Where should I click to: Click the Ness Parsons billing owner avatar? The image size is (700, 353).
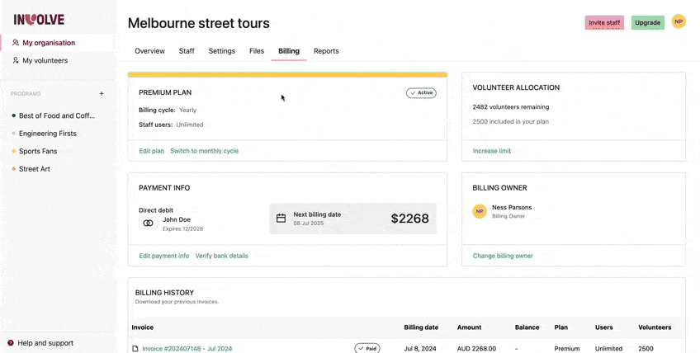click(480, 212)
